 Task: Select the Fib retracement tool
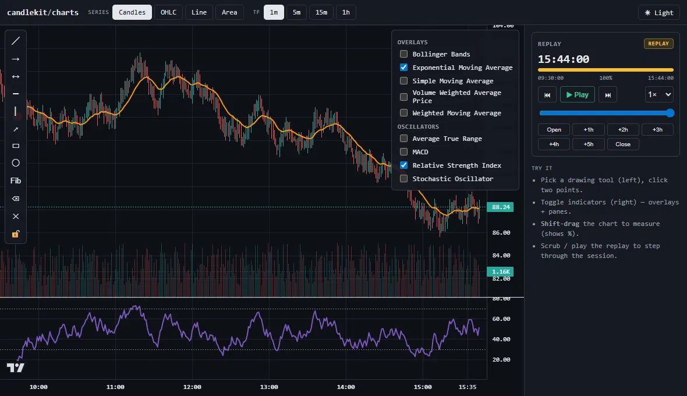click(x=16, y=181)
